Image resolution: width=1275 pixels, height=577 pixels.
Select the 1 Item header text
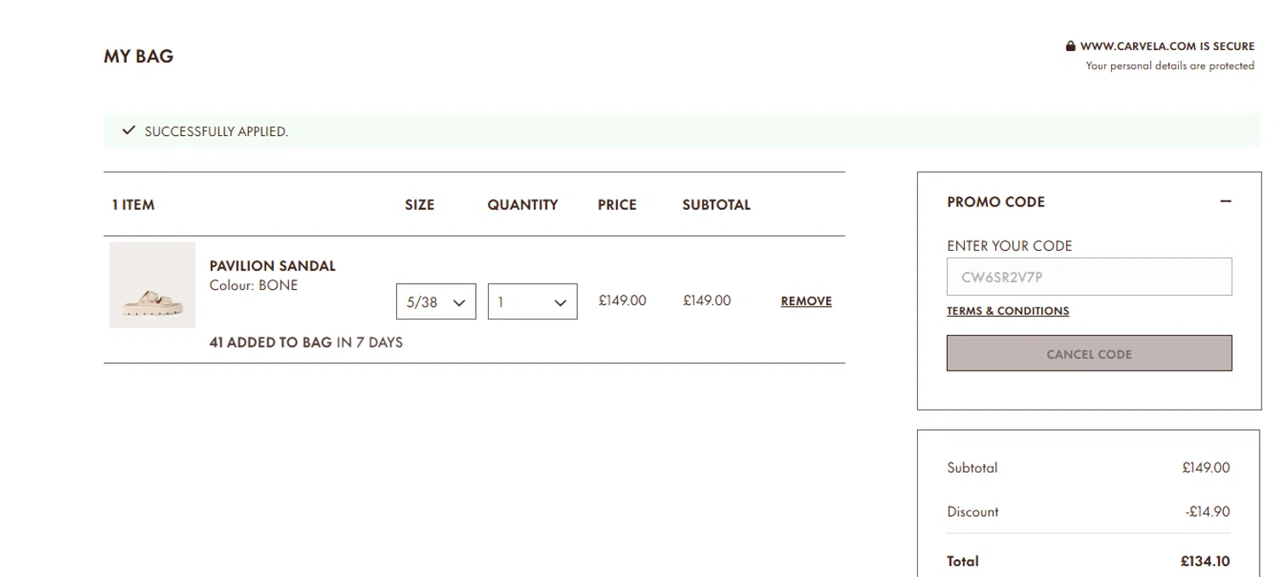point(133,205)
